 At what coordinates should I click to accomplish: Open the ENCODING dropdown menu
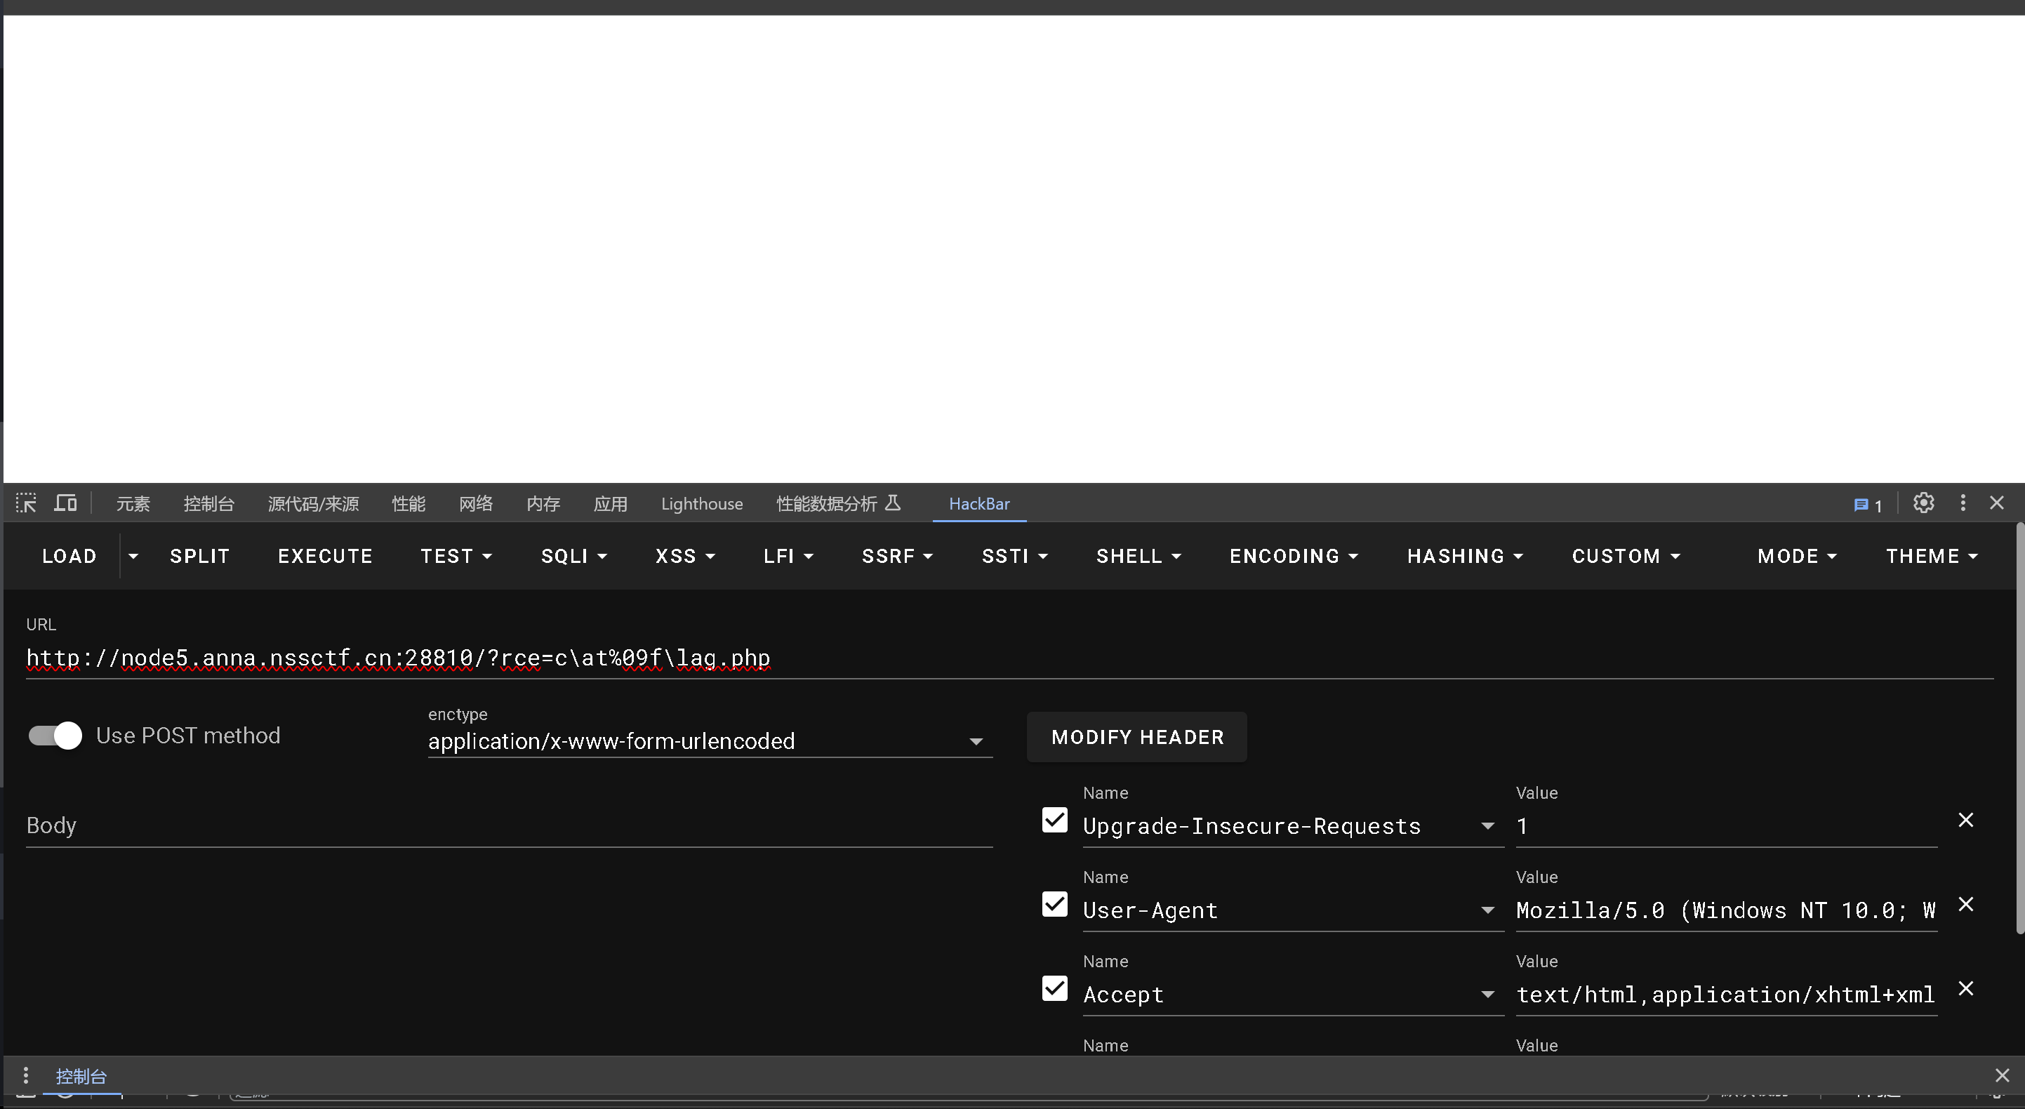(1293, 557)
